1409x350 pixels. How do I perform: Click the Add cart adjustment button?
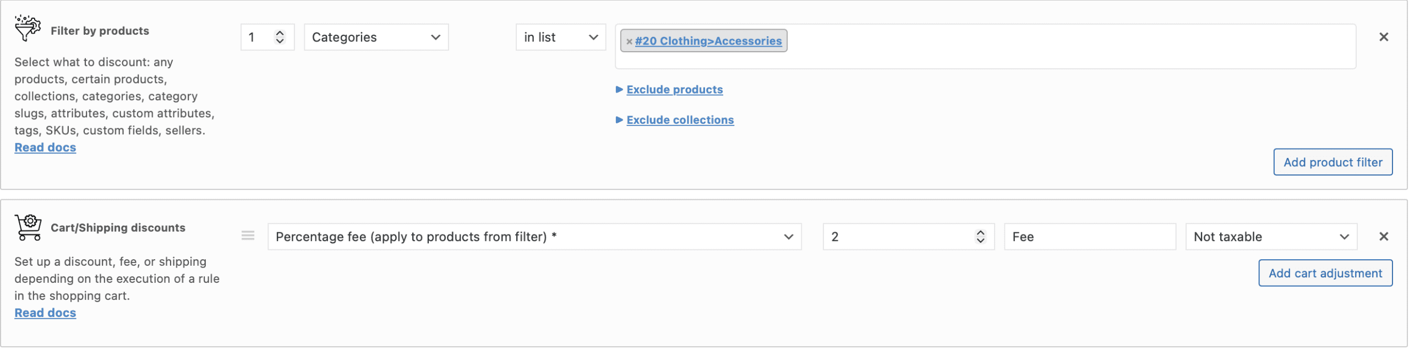point(1325,274)
